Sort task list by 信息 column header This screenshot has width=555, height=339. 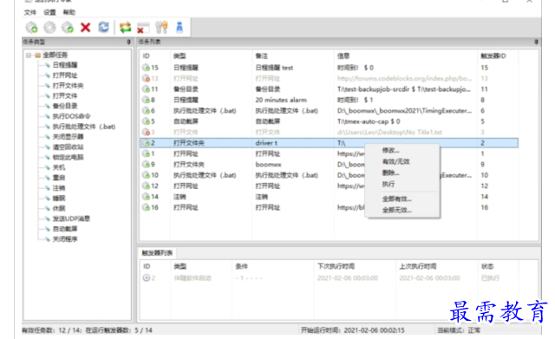(x=343, y=55)
